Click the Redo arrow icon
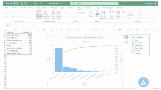The width and height of the screenshot is (161, 90). pyautogui.click(x=30, y=3)
